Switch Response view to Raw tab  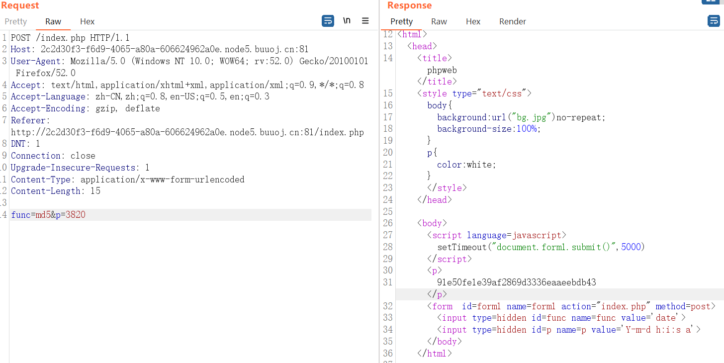439,21
